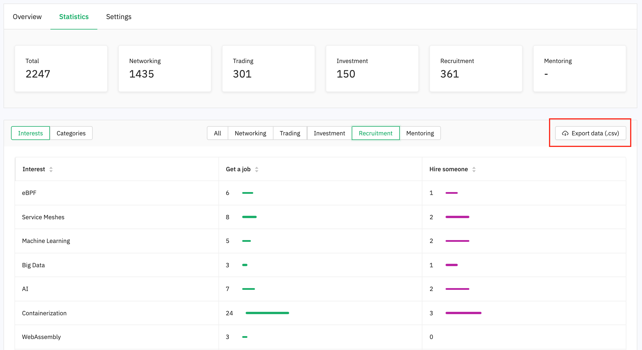The width and height of the screenshot is (642, 350).
Task: Select the Interests toggle button
Action: click(30, 133)
